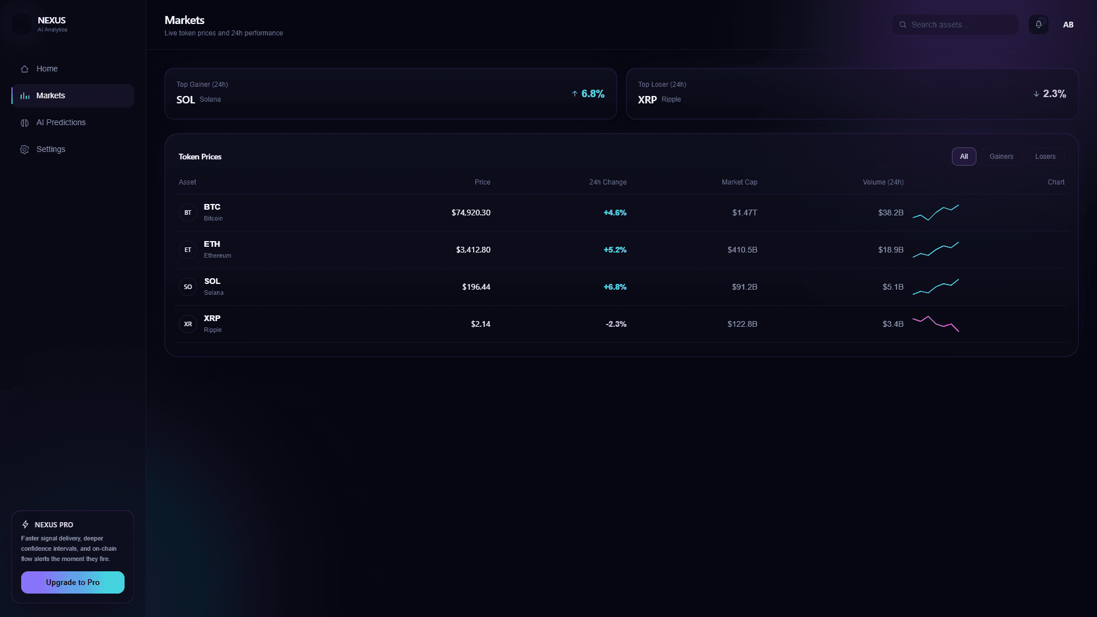Click the +4.6% change value
Screen dimensions: 1097x617
pyautogui.click(x=615, y=213)
